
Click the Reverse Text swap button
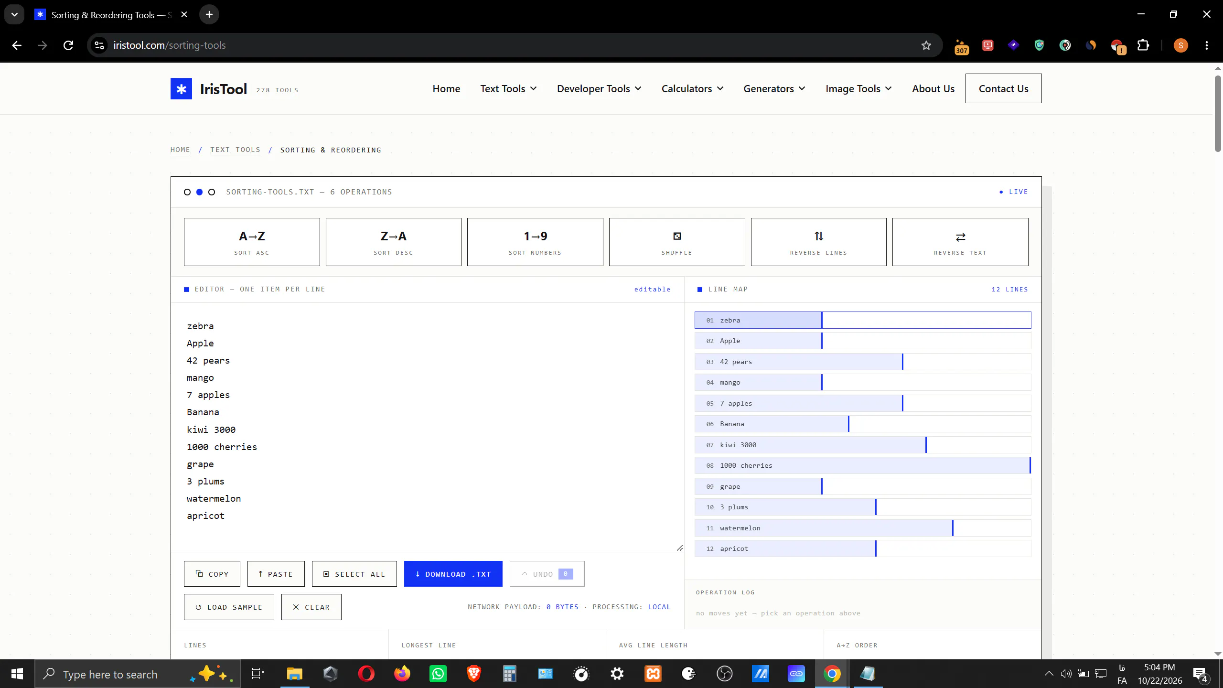pos(960,242)
